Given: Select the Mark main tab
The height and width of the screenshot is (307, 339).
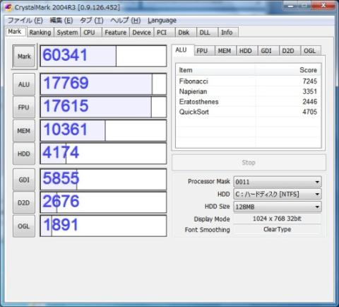Looking at the screenshot, I should [15, 32].
